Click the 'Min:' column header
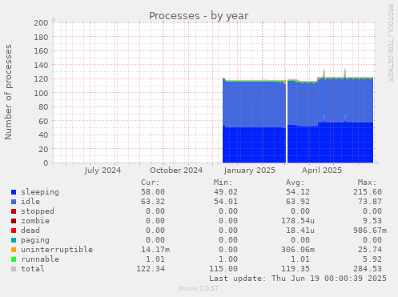Screen dimensions: 398x297 click(x=223, y=183)
